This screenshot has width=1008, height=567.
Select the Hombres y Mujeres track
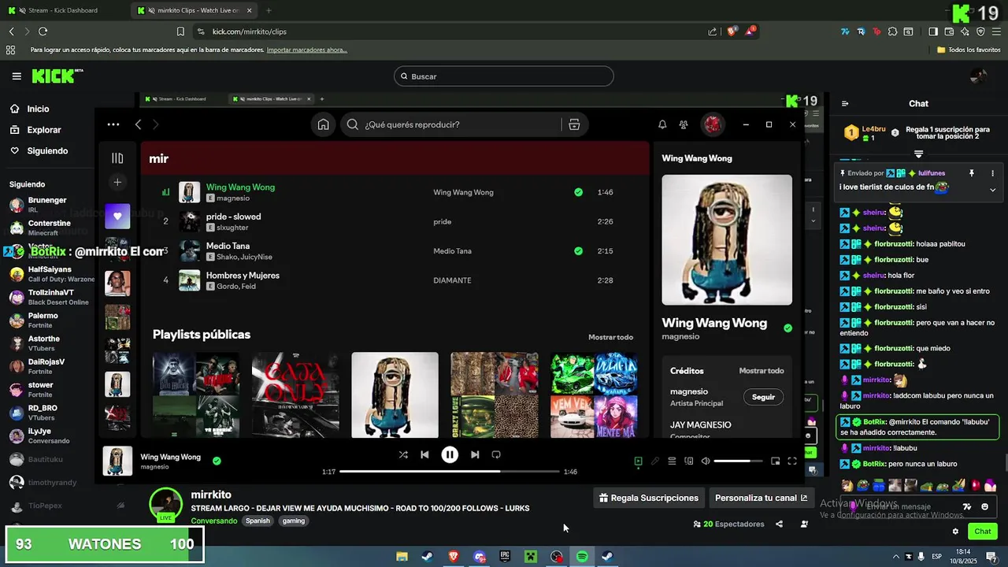click(395, 280)
